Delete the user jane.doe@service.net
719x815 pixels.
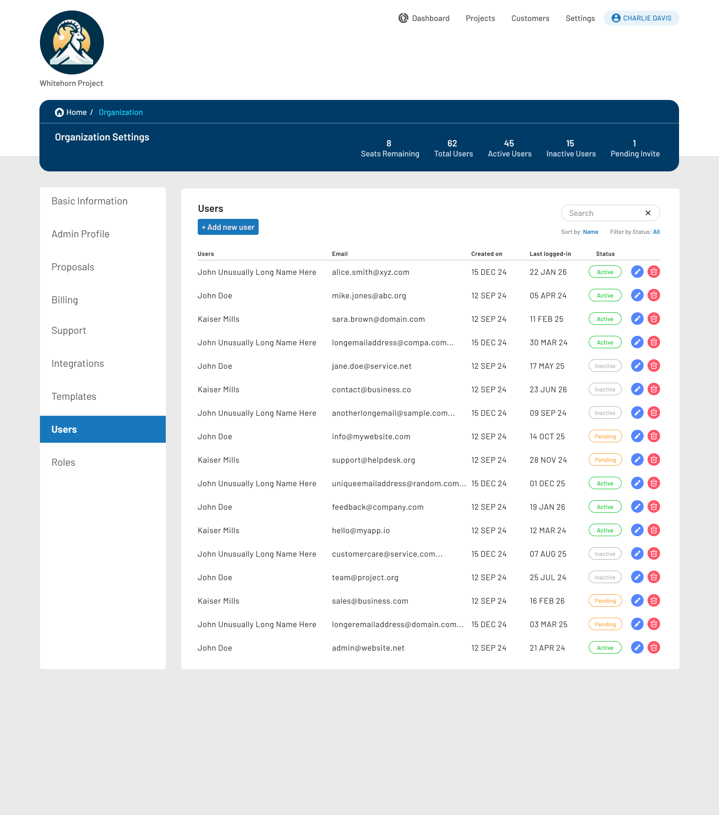[x=654, y=365]
